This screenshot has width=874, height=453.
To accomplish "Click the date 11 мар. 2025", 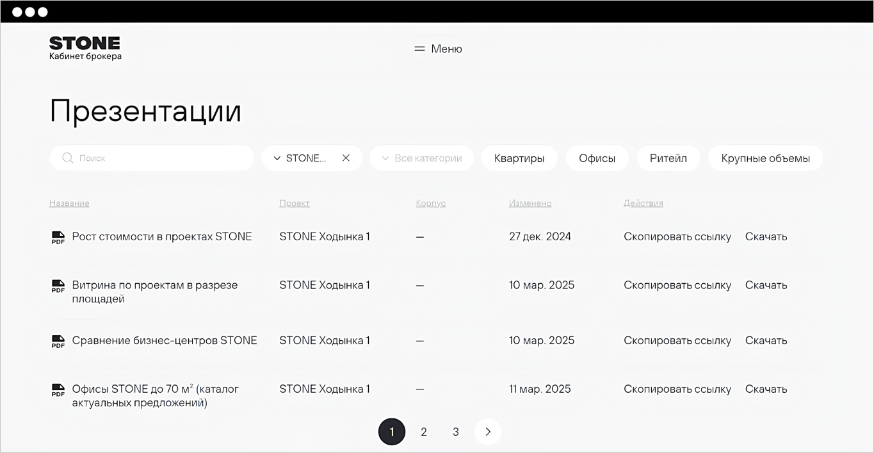I will coord(540,389).
